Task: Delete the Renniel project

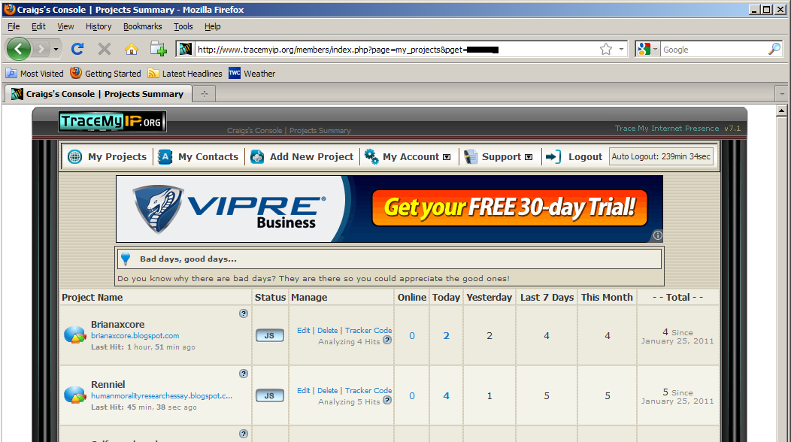Action: (327, 391)
